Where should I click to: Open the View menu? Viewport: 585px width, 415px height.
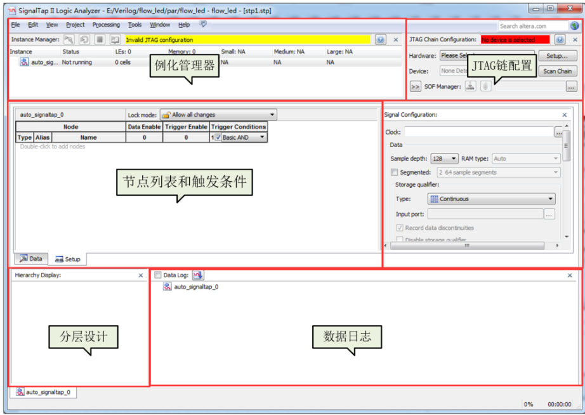point(52,25)
